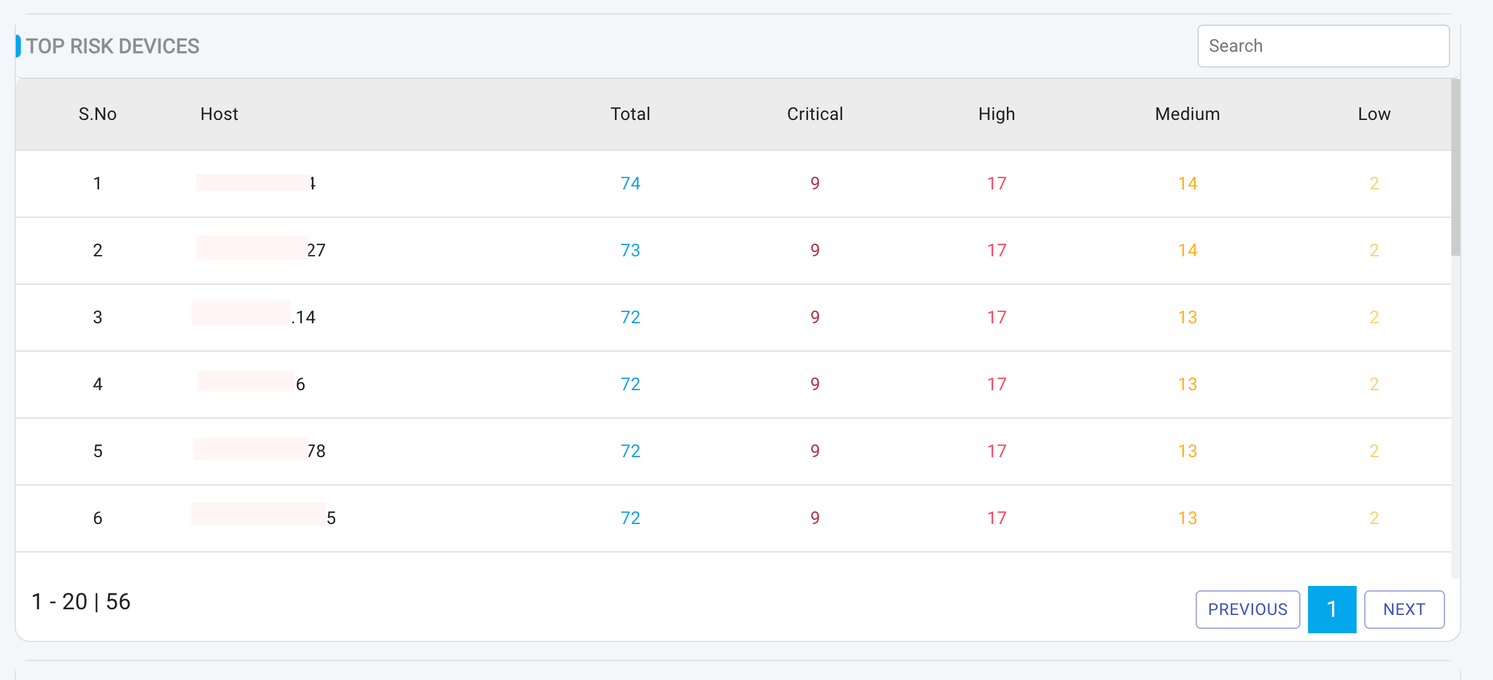1493x680 pixels.
Task: Click critical count 9 in row 4
Action: tap(814, 385)
